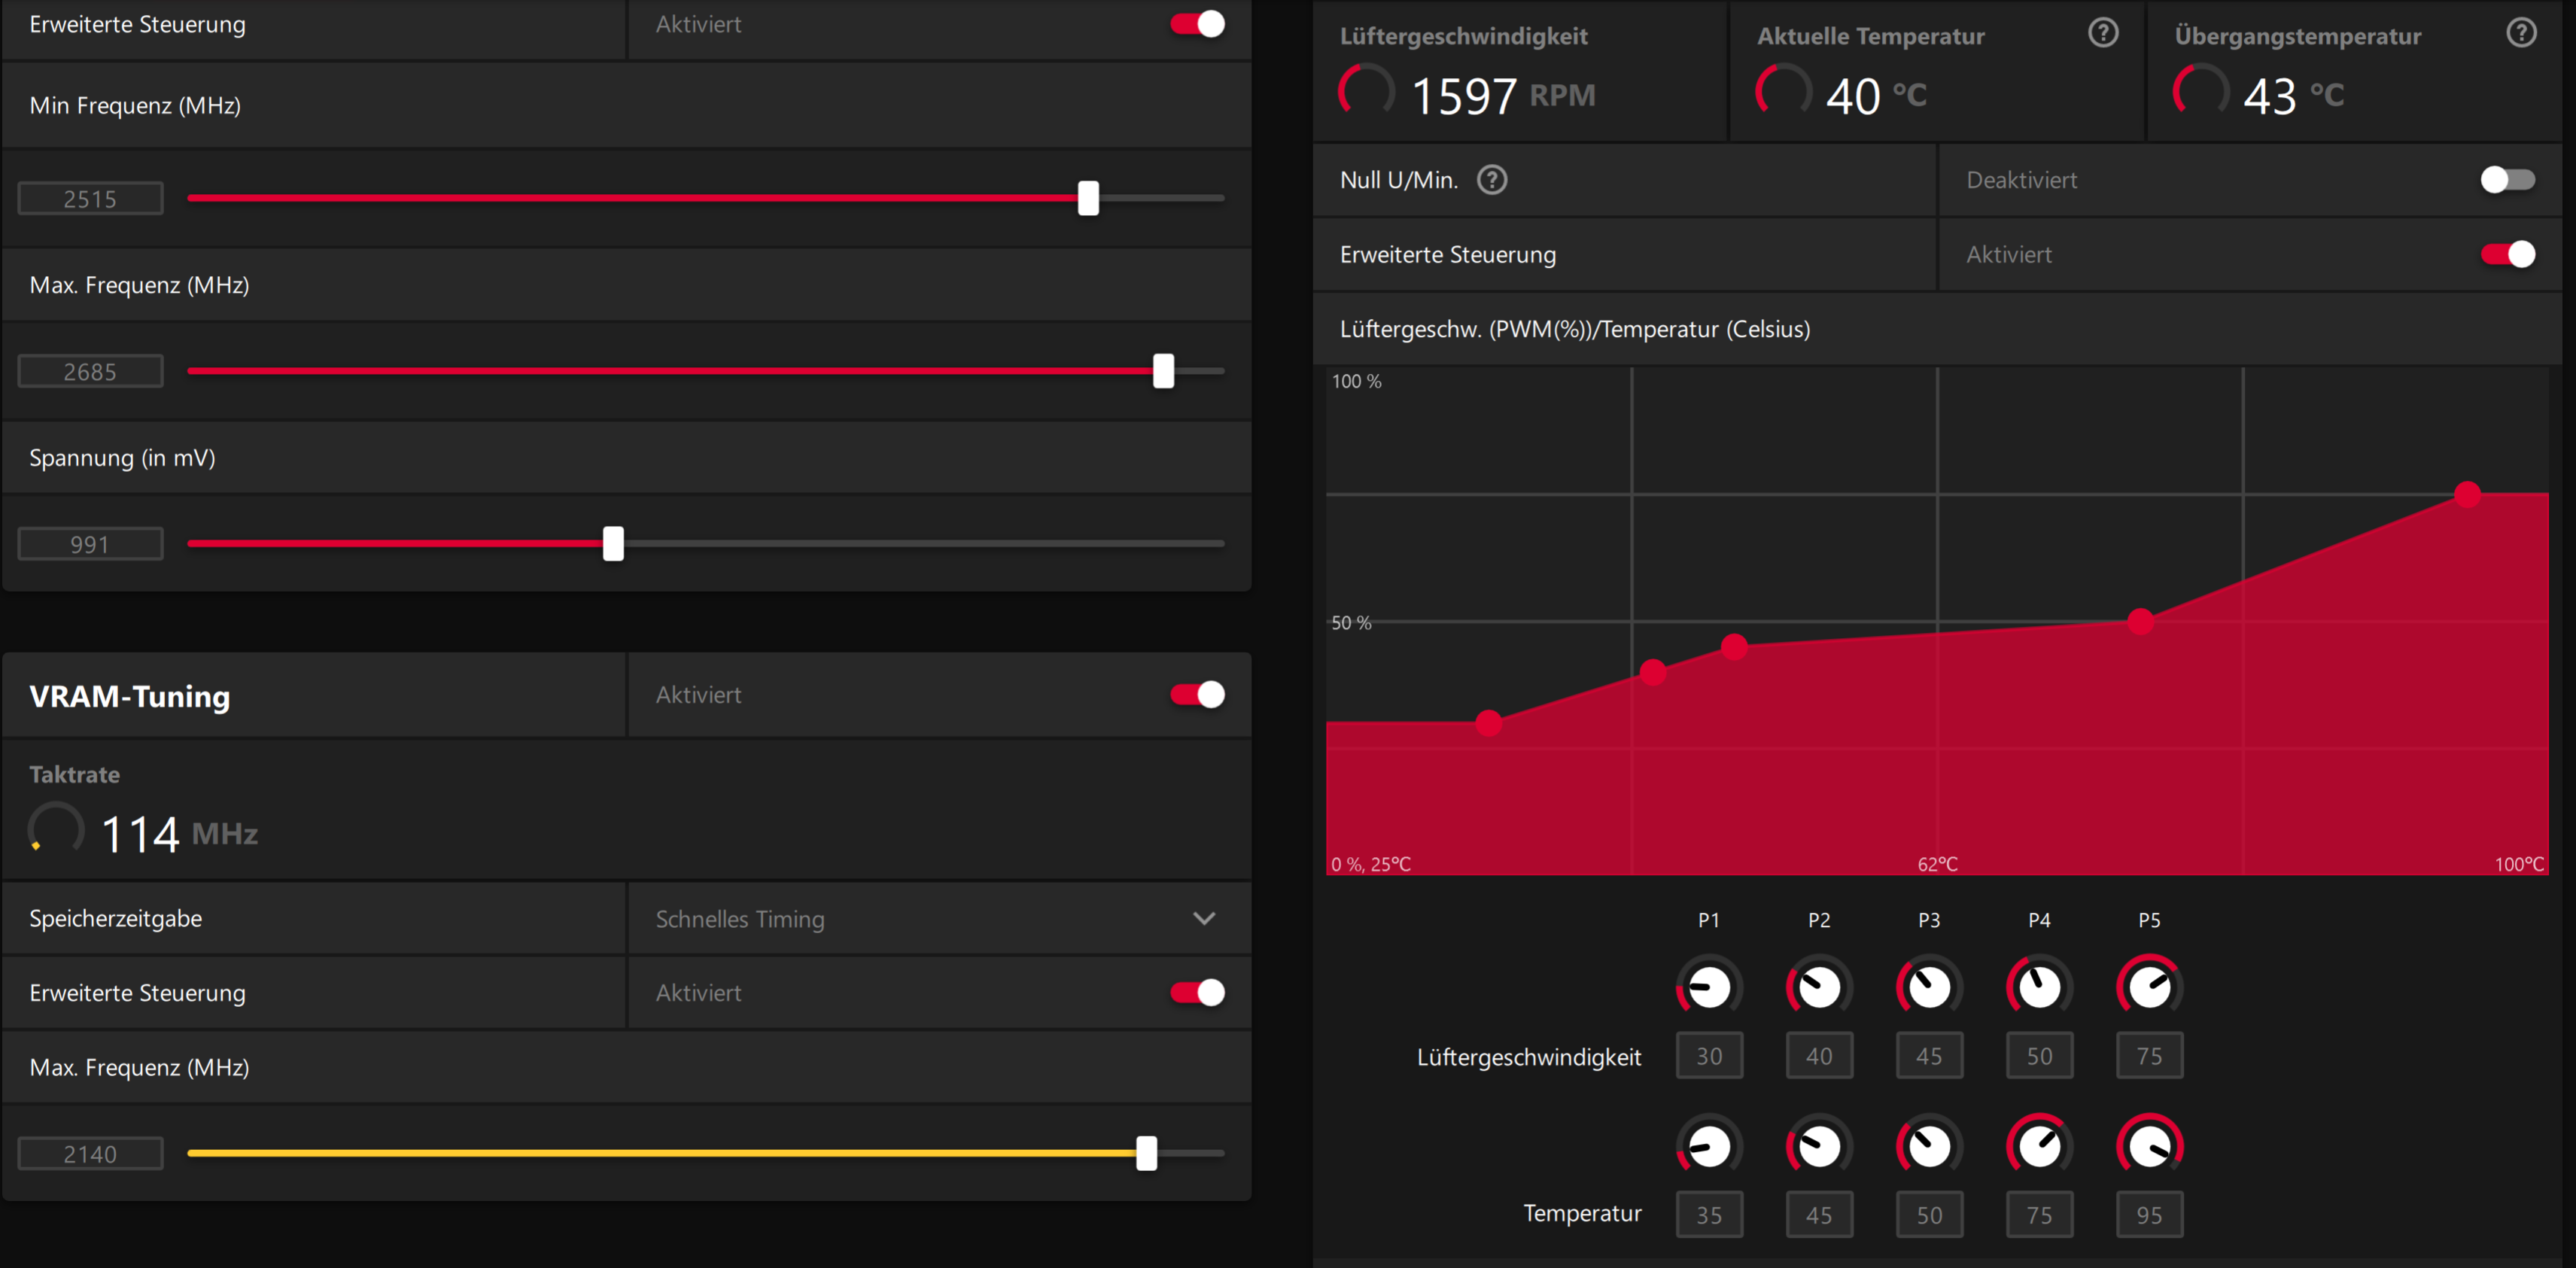Click the Min Frequenz value field 2515
Screen dimensions: 2576x1268
pyautogui.click(x=90, y=199)
